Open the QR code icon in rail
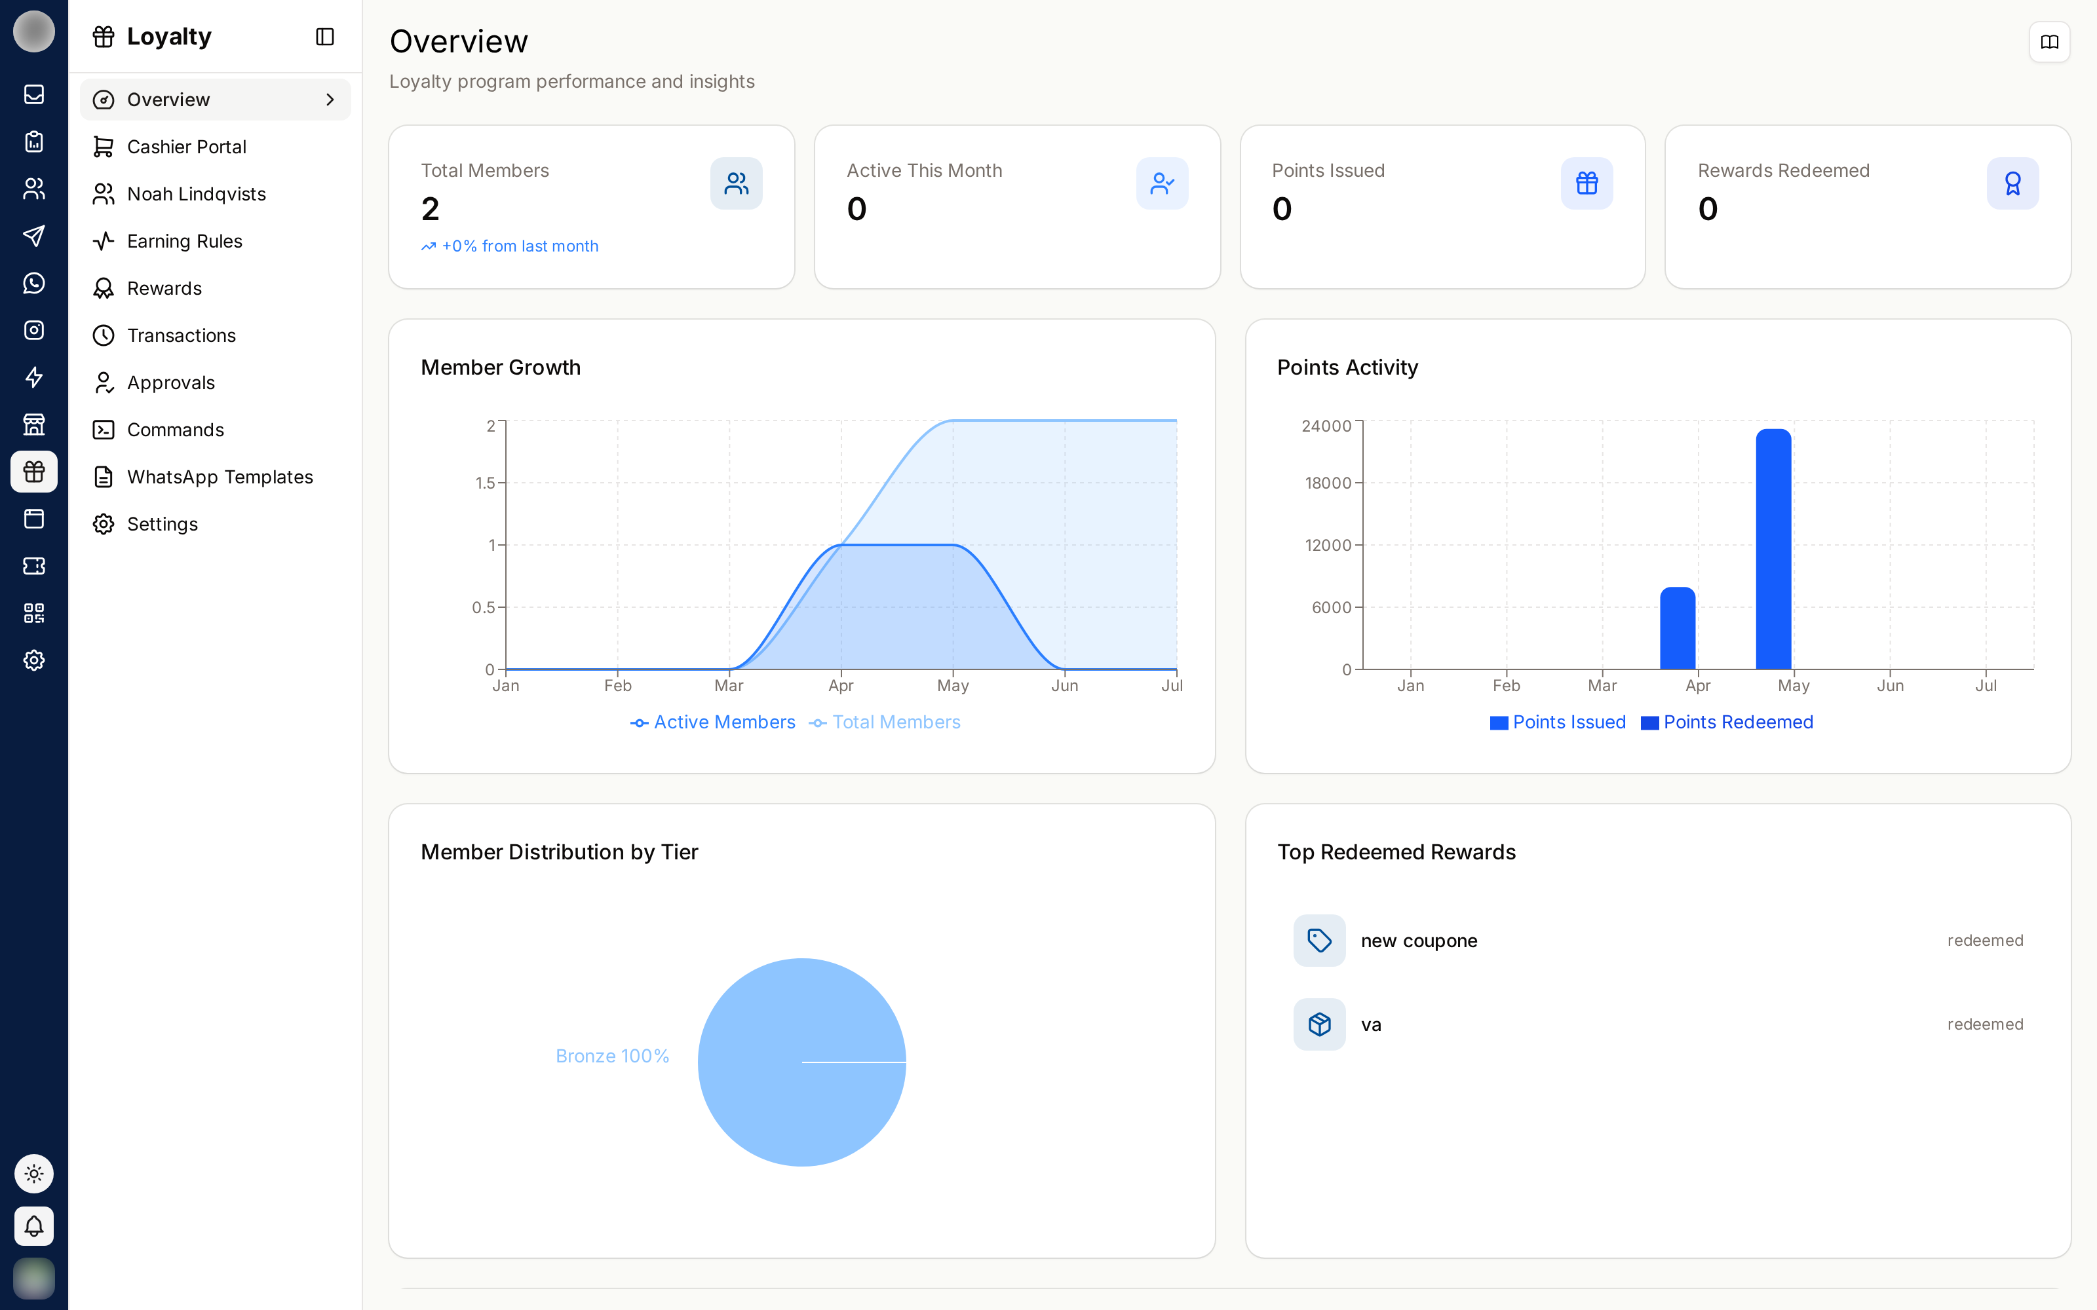The height and width of the screenshot is (1310, 2097). [x=34, y=614]
